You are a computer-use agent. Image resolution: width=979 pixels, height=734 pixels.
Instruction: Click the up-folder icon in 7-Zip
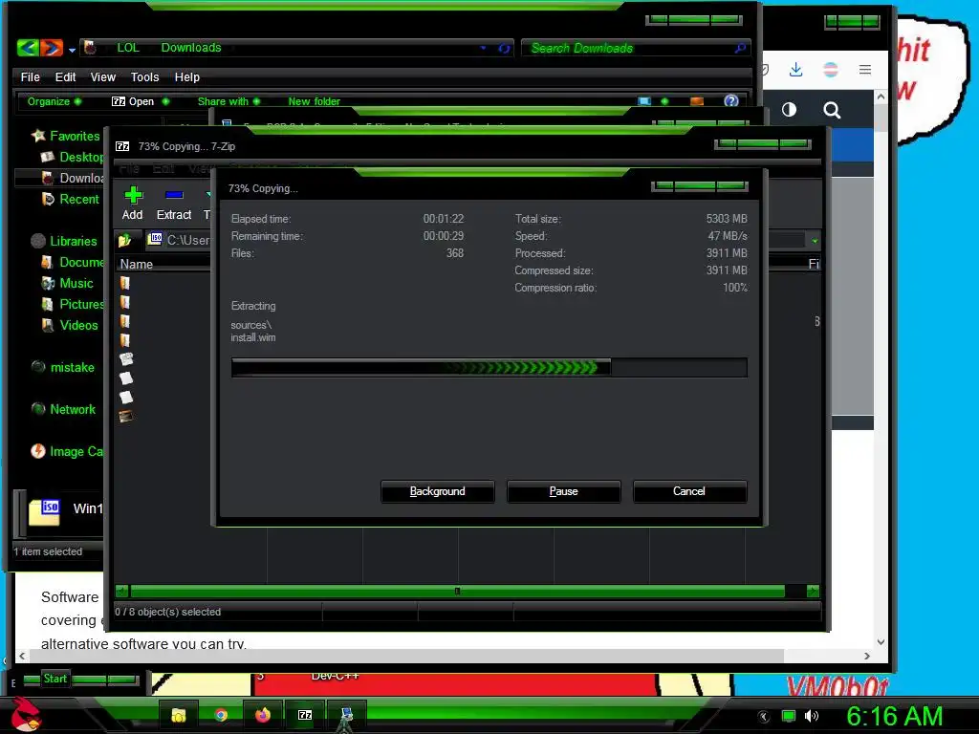tap(124, 240)
